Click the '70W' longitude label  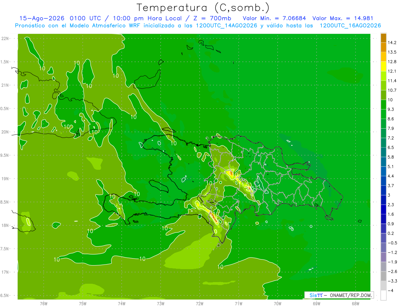[278, 303]
